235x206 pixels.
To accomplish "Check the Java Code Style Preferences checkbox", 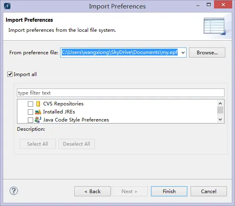I will pyautogui.click(x=30, y=120).
